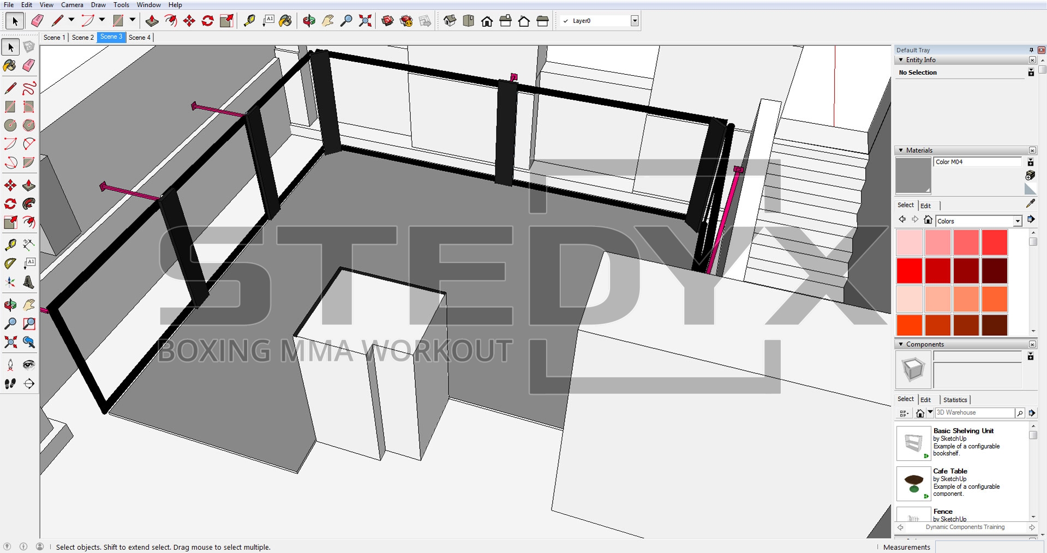Open the components navigation dropdown arrow
The height and width of the screenshot is (553, 1047).
930,412
